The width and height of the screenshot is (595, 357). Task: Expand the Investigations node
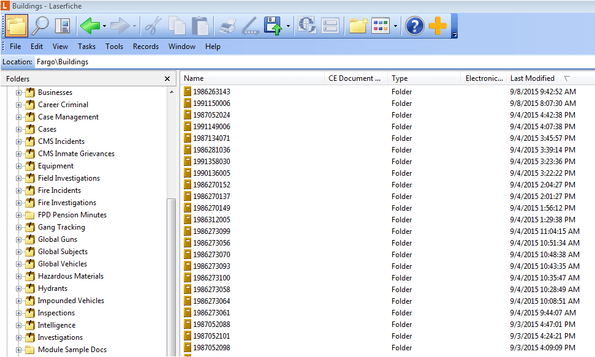[x=18, y=337]
